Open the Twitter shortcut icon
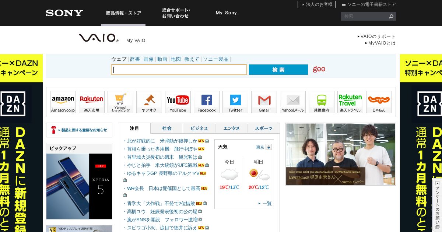442x232 pixels. coord(235,102)
